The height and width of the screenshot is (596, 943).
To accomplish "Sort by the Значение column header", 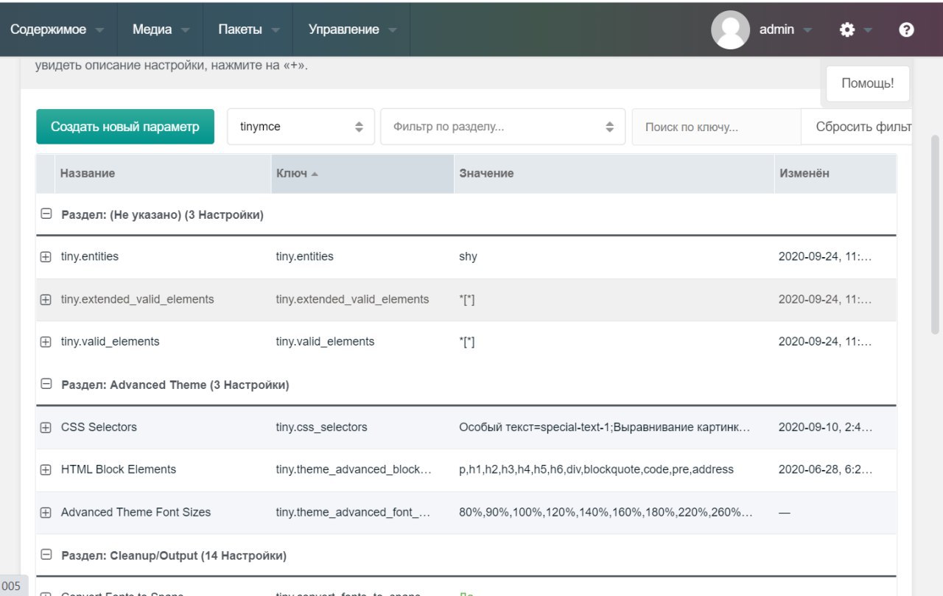I will pyautogui.click(x=614, y=173).
